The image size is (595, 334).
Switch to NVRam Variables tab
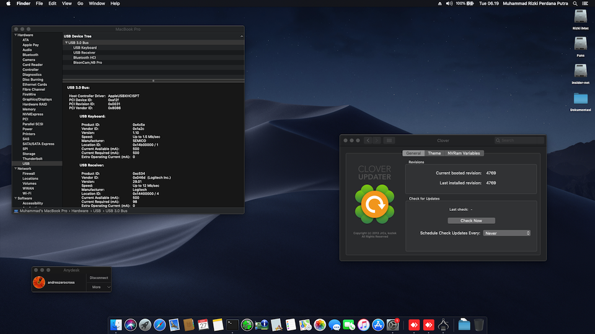tap(464, 153)
